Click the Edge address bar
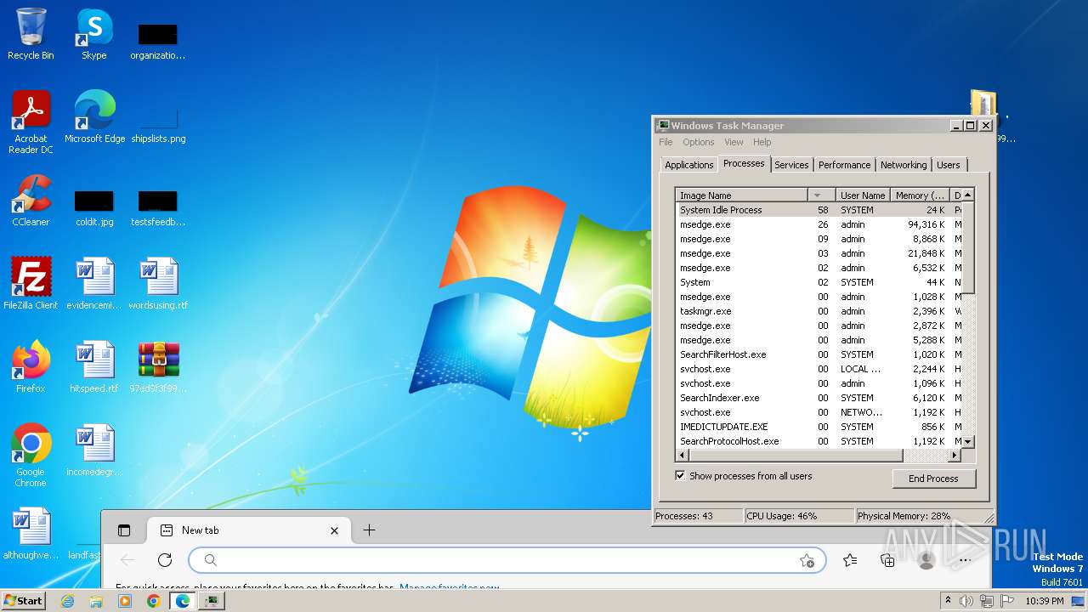The width and height of the screenshot is (1088, 612). 507,560
